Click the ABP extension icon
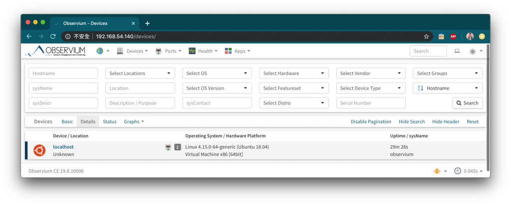Screen dimensions: 511x205 point(453,36)
